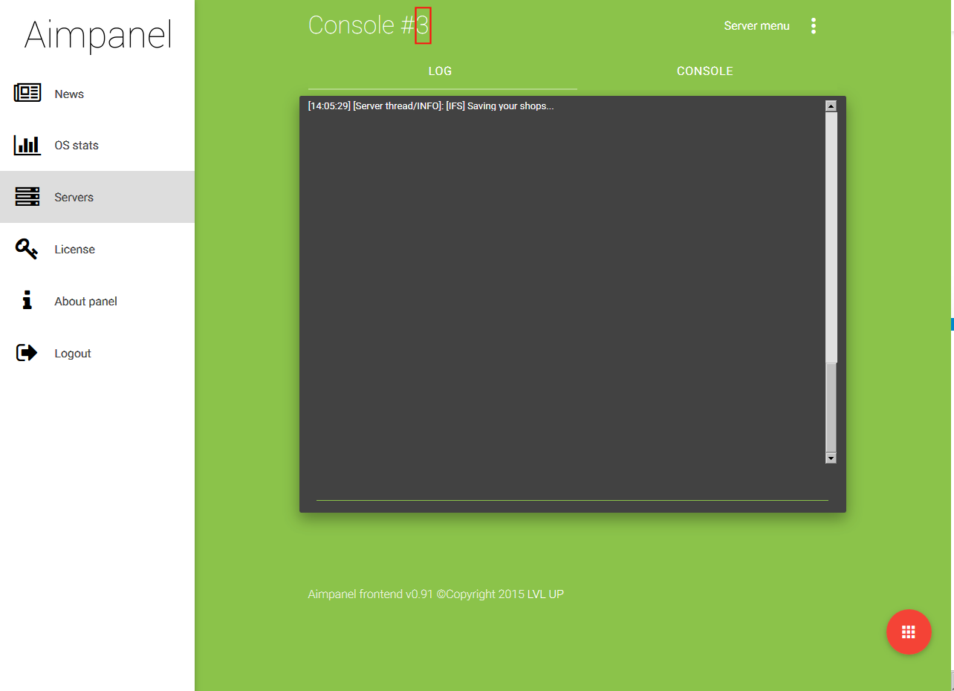Click the License key icon
The height and width of the screenshot is (691, 954).
coord(27,249)
